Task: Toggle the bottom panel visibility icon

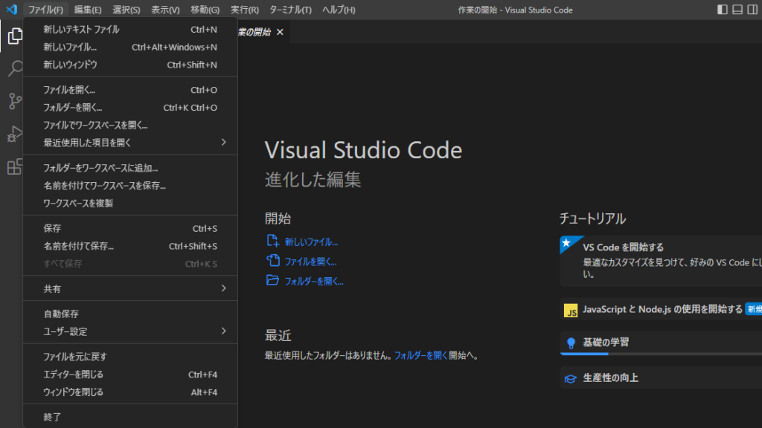Action: (739, 9)
